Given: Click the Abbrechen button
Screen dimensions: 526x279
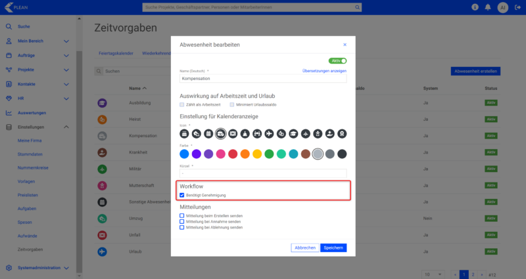Looking at the screenshot, I should coord(305,248).
